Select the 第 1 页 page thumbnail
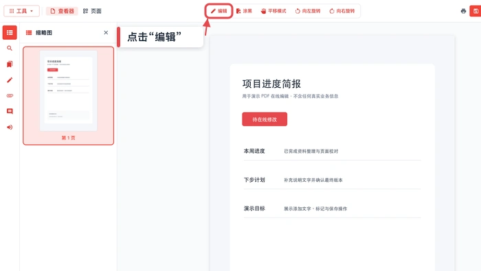The image size is (481, 271). coord(69,95)
